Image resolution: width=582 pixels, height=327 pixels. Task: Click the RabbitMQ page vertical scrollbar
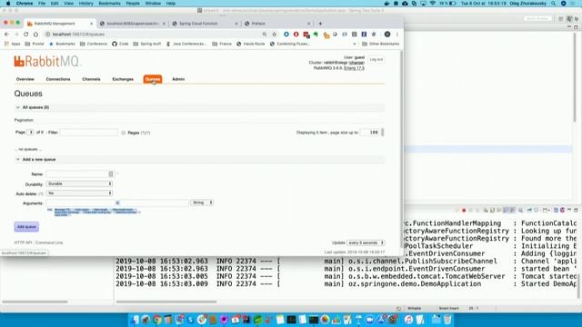click(x=401, y=148)
